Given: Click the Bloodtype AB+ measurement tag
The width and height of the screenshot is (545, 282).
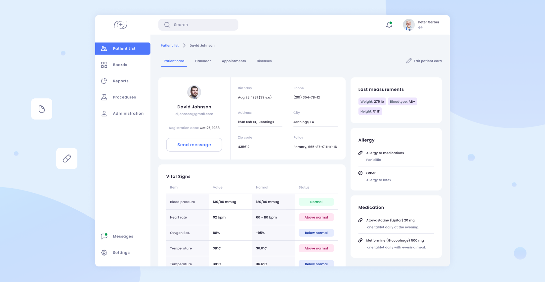Looking at the screenshot, I should [402, 102].
